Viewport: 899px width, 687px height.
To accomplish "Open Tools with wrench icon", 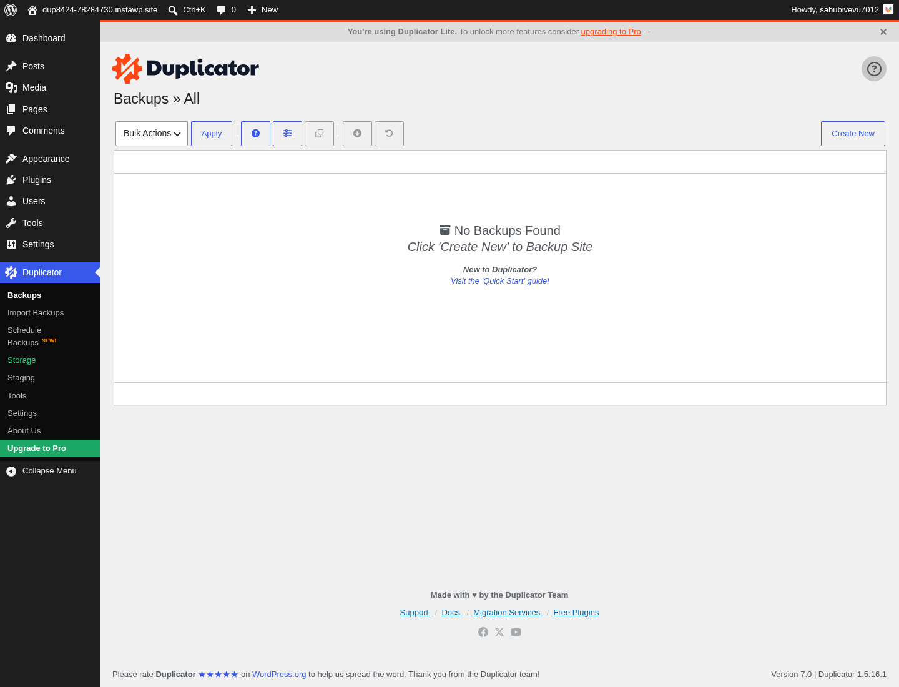I will [50, 223].
